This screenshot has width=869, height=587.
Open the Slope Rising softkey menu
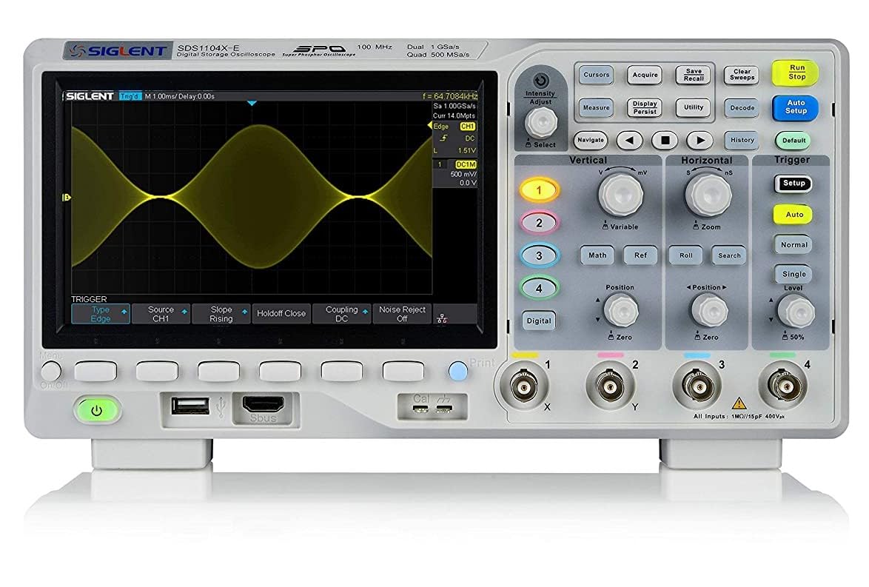pyautogui.click(x=221, y=314)
